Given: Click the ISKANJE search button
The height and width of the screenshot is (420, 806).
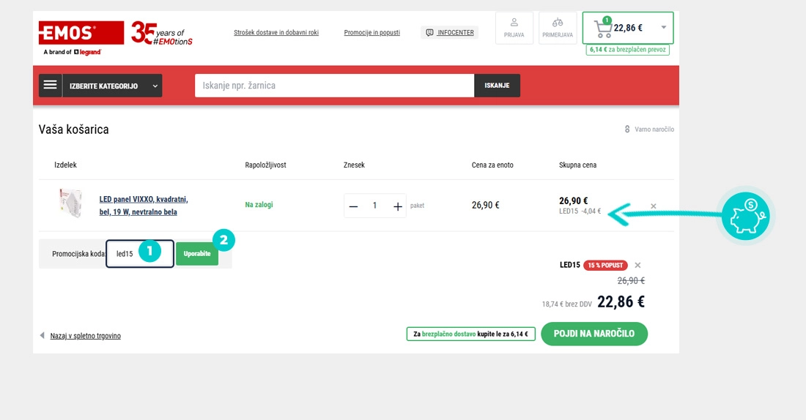Looking at the screenshot, I should 497,85.
